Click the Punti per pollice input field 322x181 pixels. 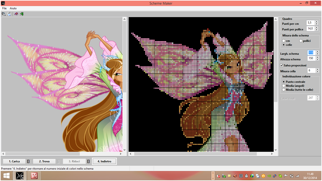coord(310,28)
